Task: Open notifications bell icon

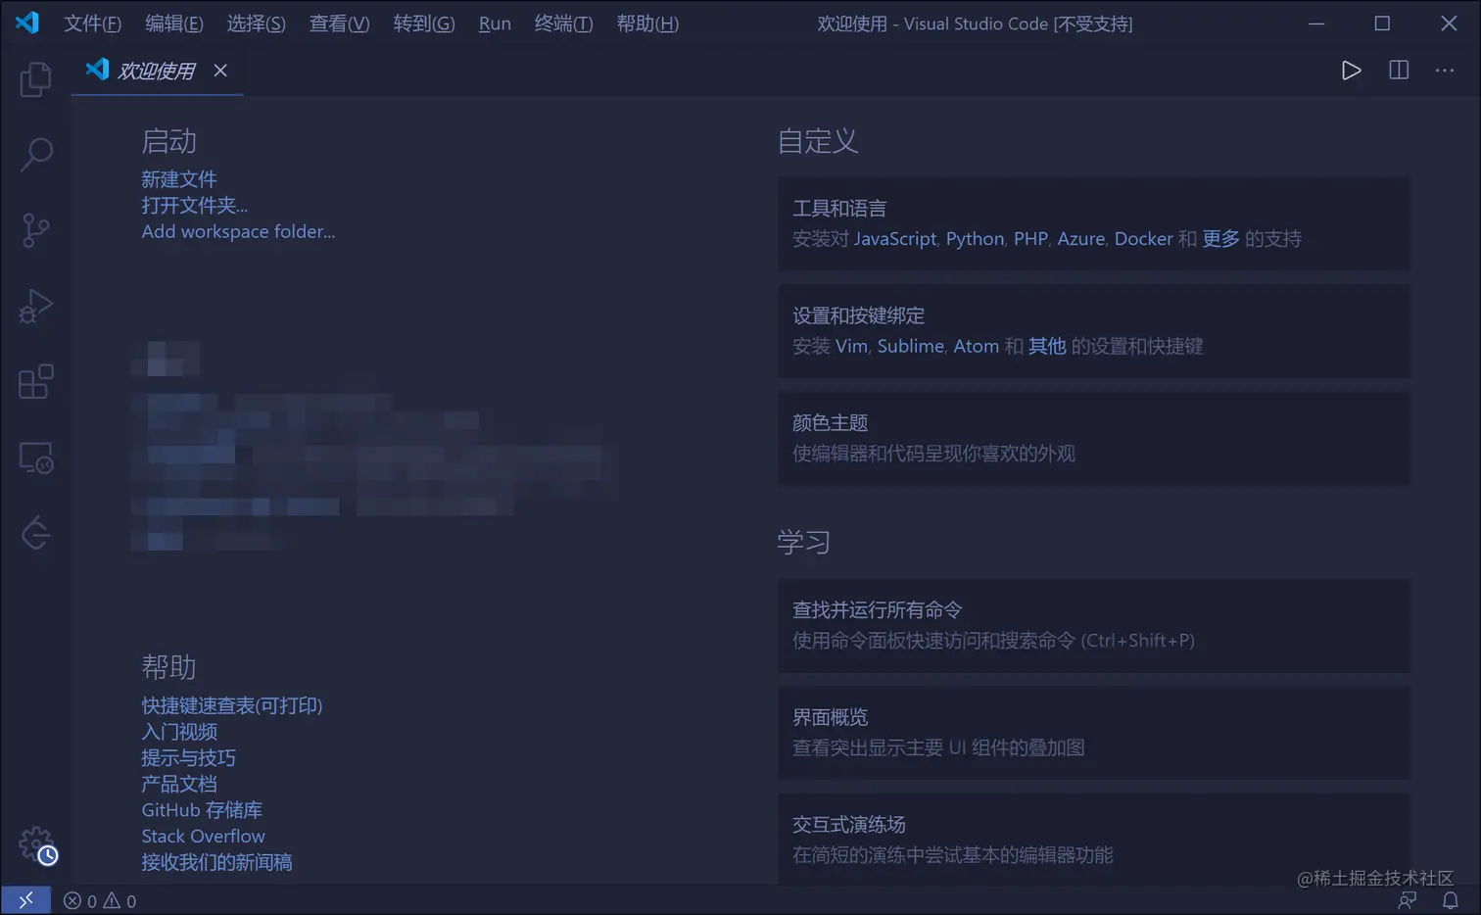Action: click(1451, 900)
